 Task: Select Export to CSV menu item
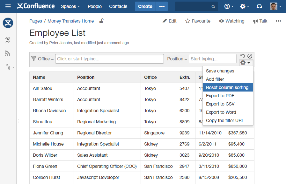pyautogui.click(x=220, y=104)
